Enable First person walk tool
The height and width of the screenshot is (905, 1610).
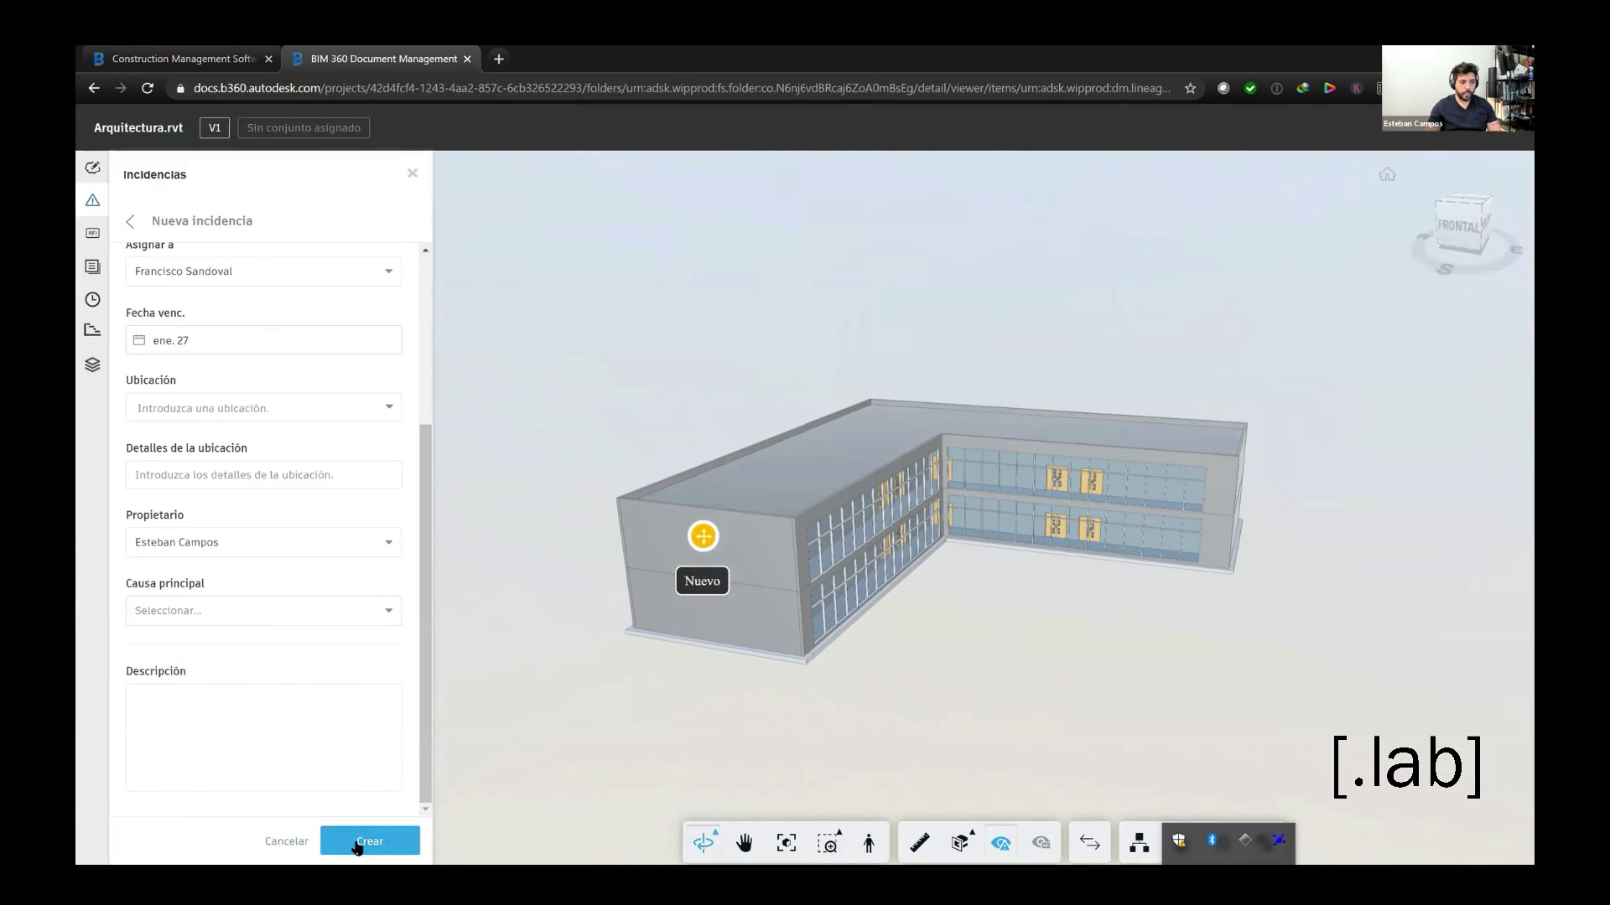click(x=869, y=842)
